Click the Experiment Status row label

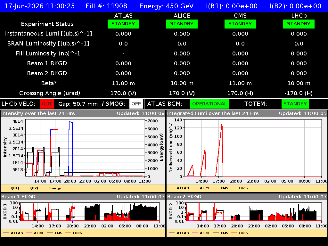47,24
